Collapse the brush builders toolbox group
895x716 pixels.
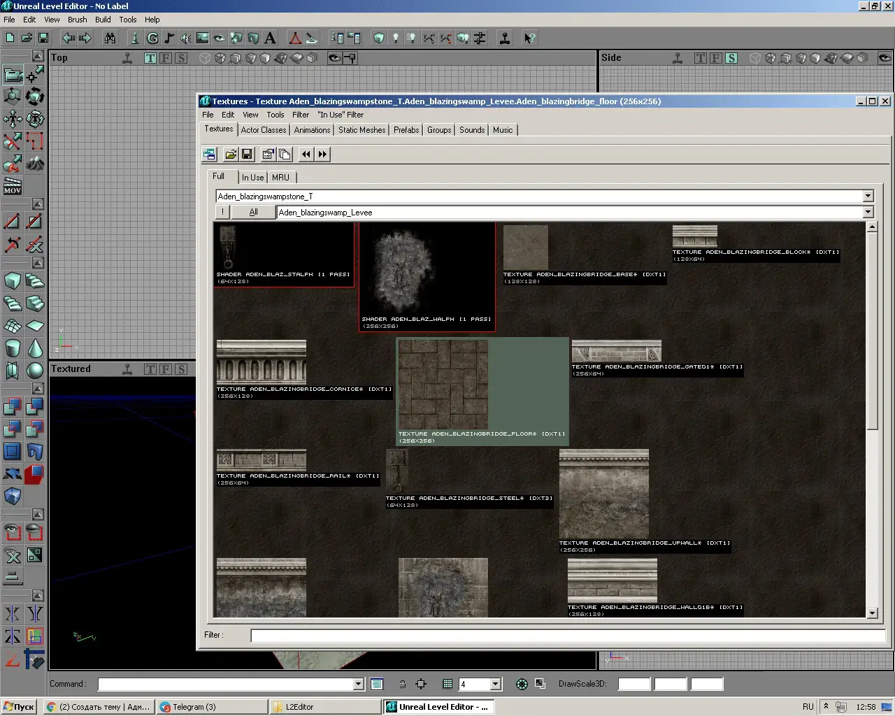[38, 262]
